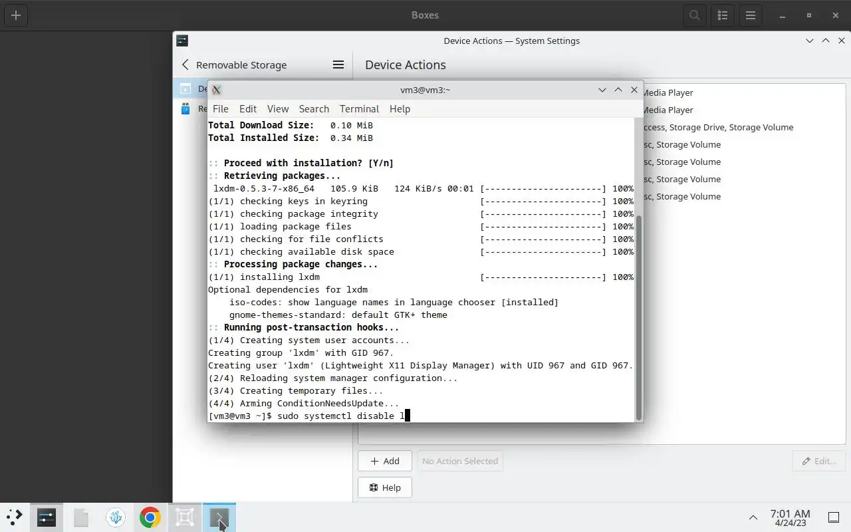The height and width of the screenshot is (532, 851).
Task: Click the Device Actions page heading
Action: (406, 65)
